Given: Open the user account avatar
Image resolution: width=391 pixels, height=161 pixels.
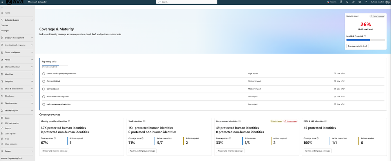Looking at the screenshot, I should tap(388, 2).
